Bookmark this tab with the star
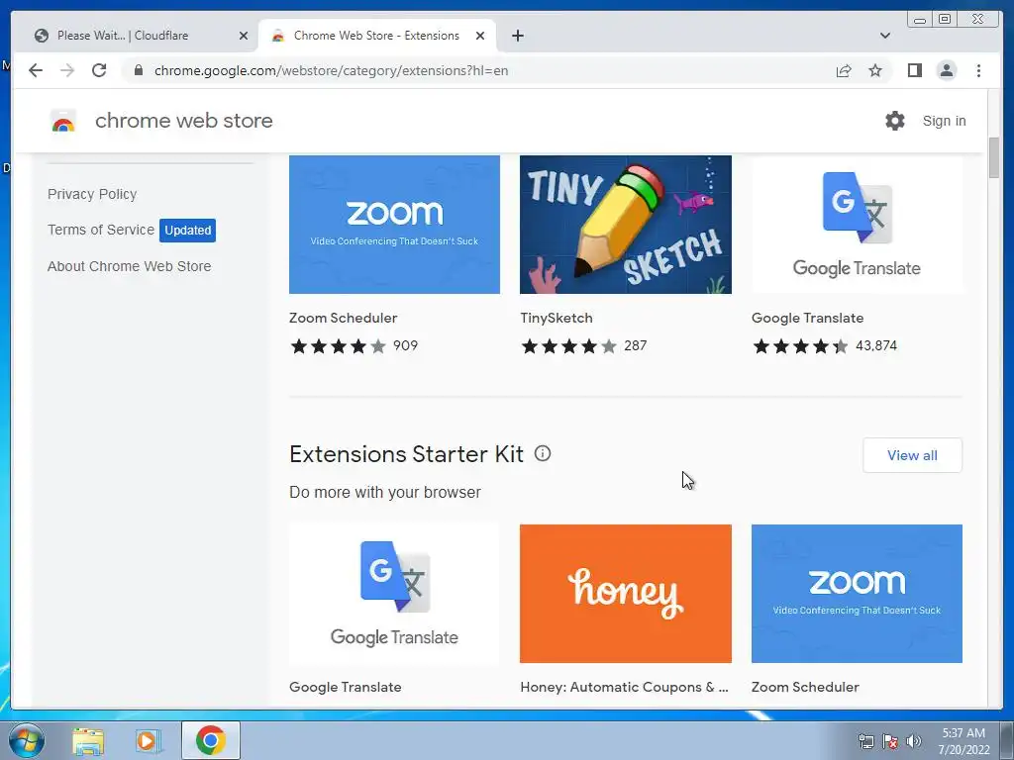The width and height of the screenshot is (1014, 760). [x=875, y=70]
